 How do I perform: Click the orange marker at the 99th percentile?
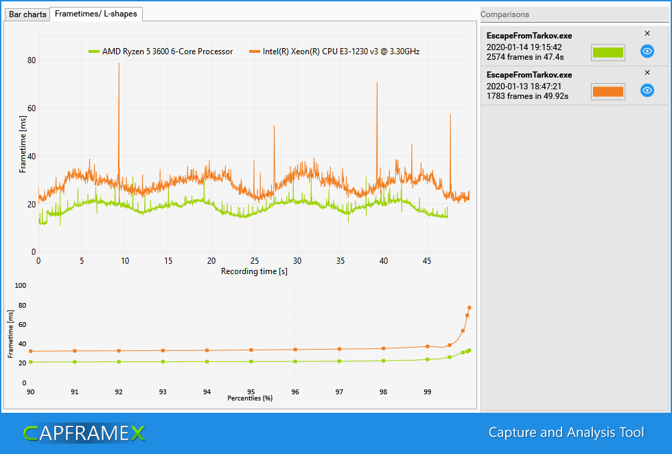click(x=427, y=346)
